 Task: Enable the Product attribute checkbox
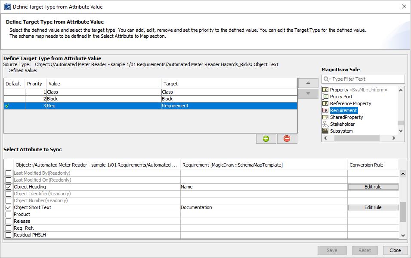(8, 214)
